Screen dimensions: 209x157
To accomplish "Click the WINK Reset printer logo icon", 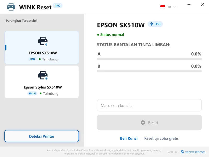I will (x=11, y=7).
